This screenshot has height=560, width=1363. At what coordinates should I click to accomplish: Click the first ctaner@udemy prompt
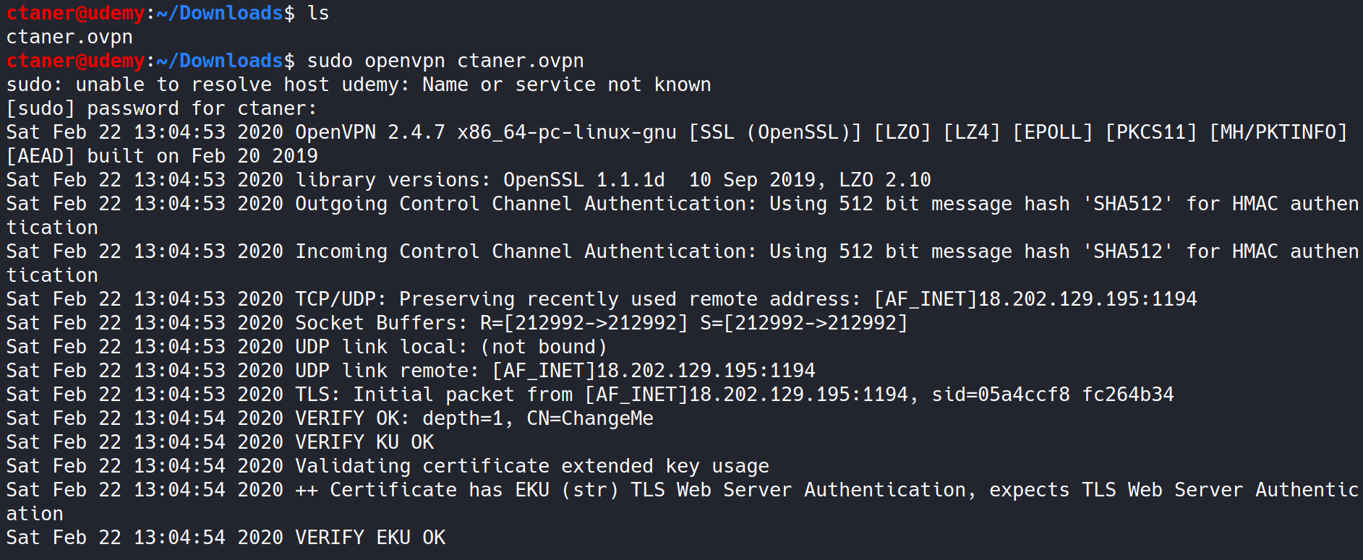pyautogui.click(x=76, y=13)
